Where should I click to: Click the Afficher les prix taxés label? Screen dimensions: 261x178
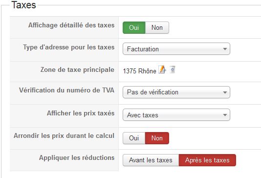81,113
